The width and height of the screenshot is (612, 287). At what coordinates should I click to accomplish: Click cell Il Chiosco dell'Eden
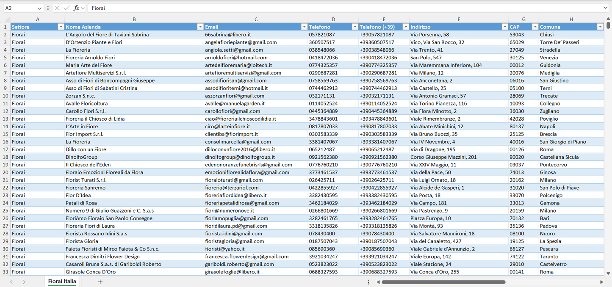[134, 165]
